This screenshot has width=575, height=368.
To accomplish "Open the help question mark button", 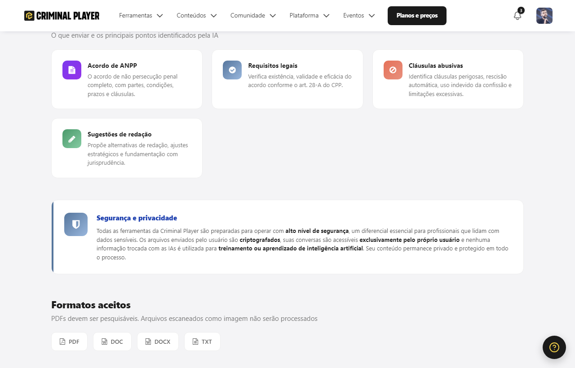I will 554,347.
